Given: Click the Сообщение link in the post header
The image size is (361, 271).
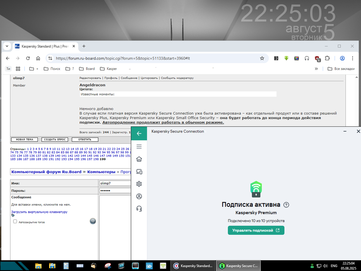Looking at the screenshot, I should (129, 78).
